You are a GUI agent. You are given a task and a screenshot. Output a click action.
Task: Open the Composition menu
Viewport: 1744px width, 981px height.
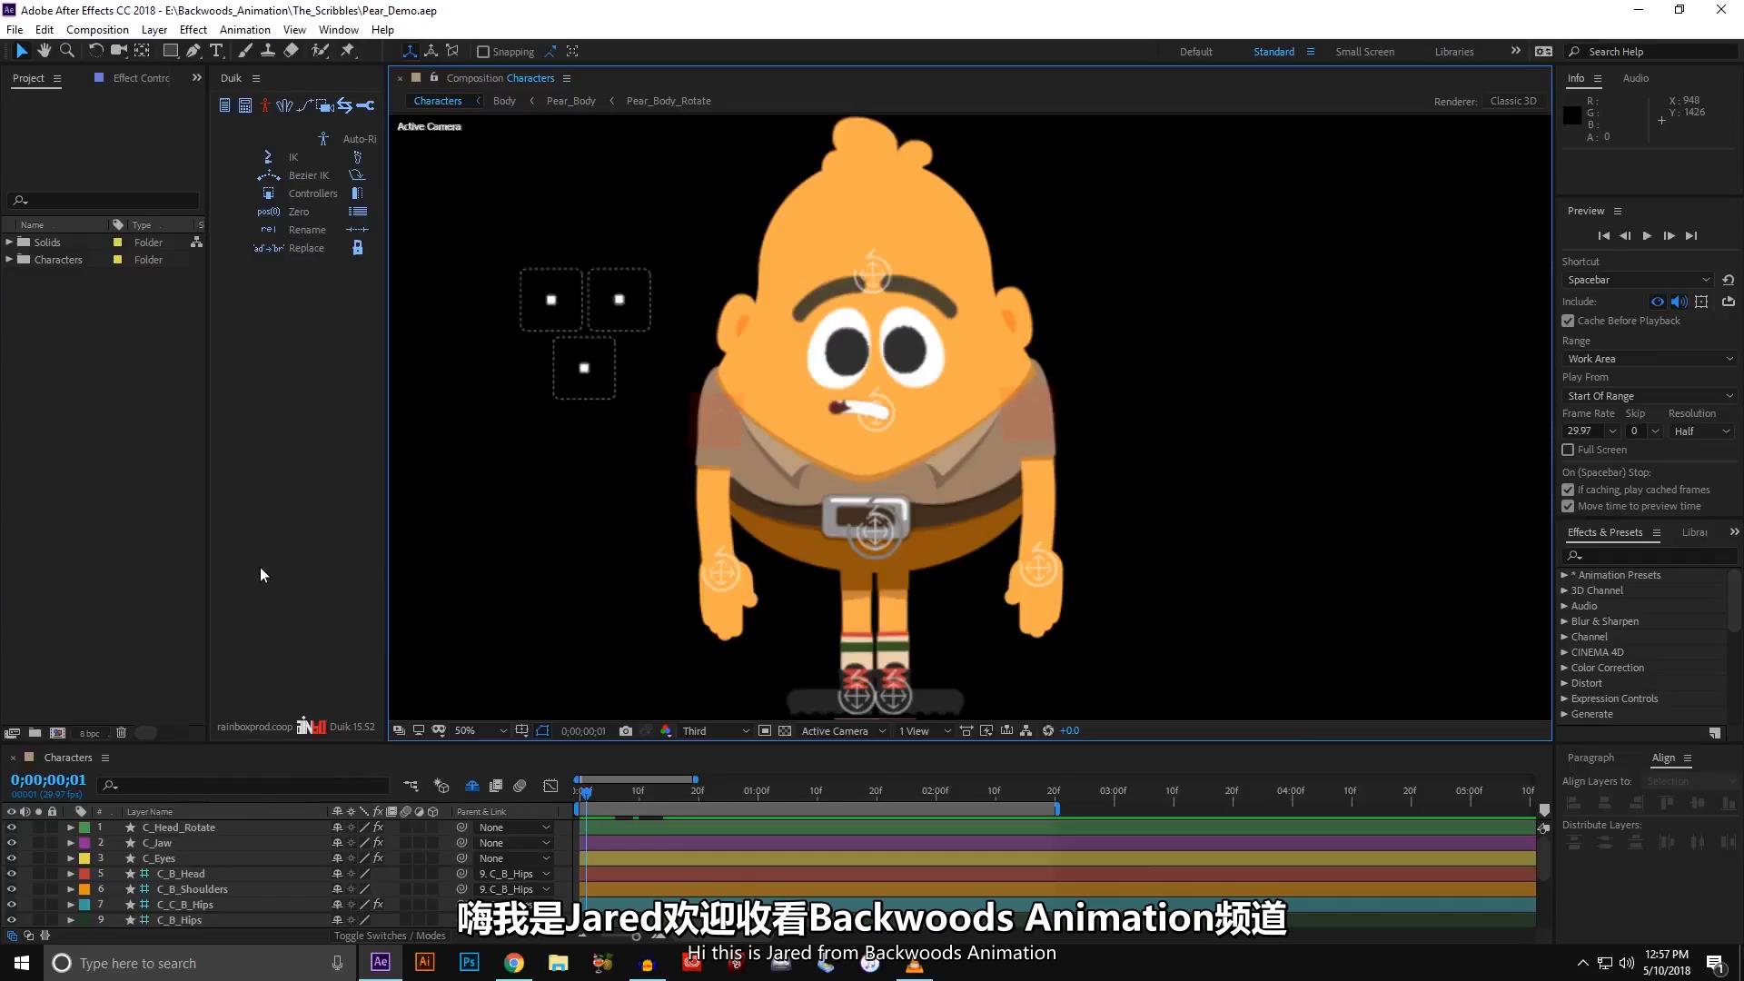(x=97, y=29)
